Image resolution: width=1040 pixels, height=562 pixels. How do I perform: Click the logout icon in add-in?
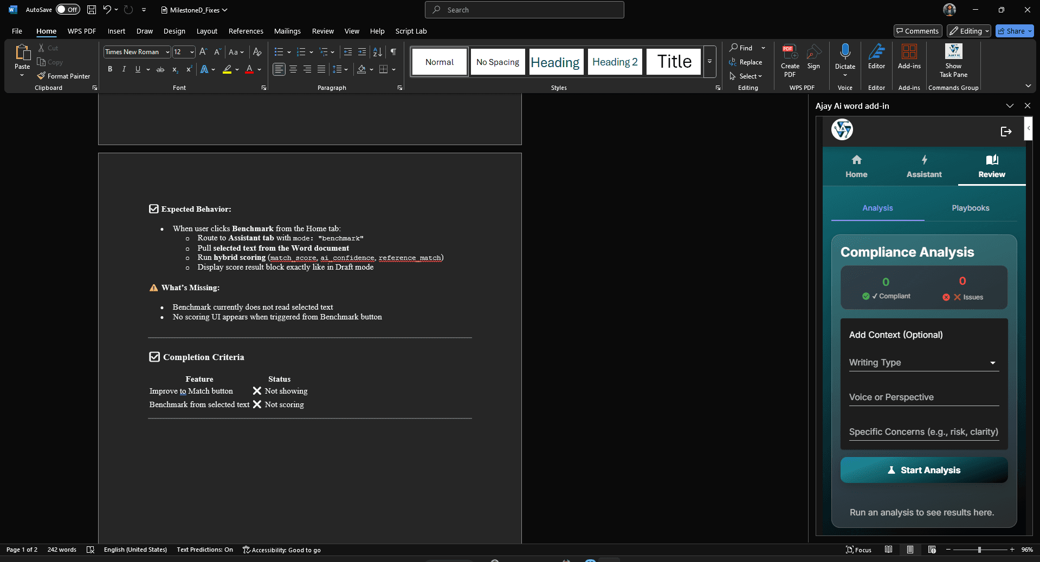tap(1006, 132)
